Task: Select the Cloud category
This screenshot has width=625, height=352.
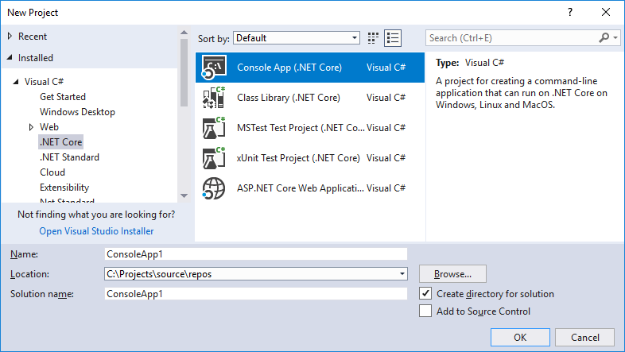Action: (x=52, y=172)
